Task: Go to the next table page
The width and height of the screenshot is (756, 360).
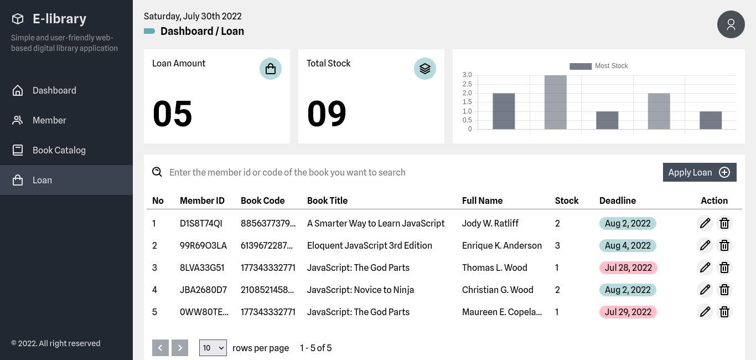Action: click(x=180, y=348)
